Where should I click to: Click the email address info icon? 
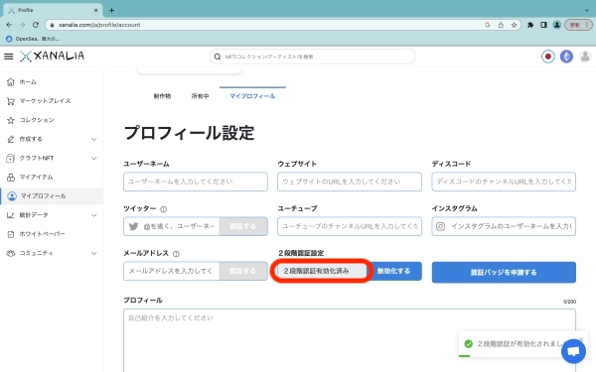[x=176, y=254]
